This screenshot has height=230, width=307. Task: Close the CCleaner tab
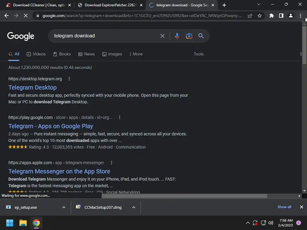(x=70, y=5)
